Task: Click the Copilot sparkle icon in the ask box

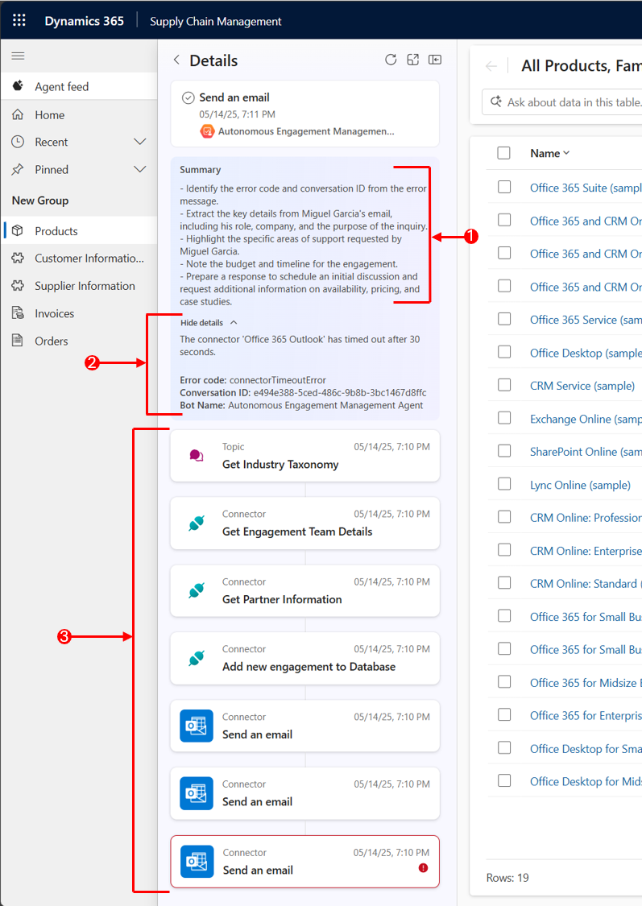Action: (496, 101)
